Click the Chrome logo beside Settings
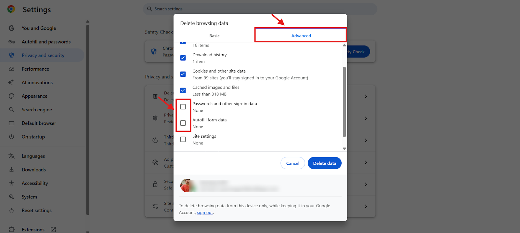Viewport: 520px width, 233px height. 11,9
